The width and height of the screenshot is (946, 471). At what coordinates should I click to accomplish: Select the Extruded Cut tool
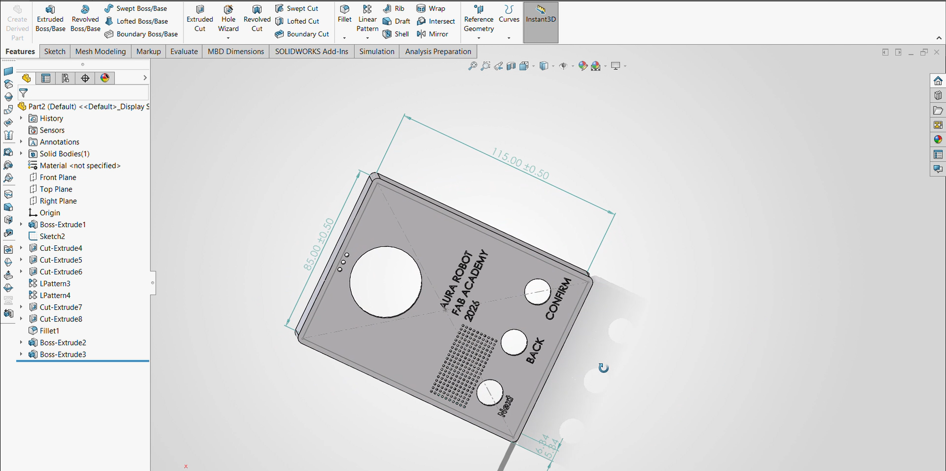[x=200, y=19]
